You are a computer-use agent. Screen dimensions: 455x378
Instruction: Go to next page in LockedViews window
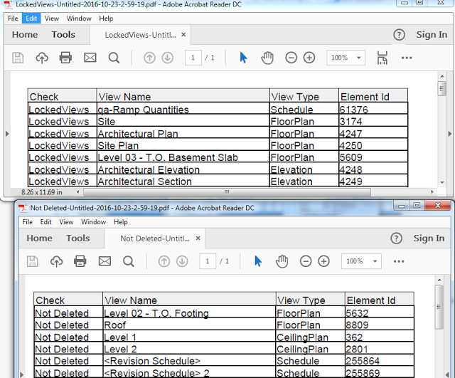point(168,58)
